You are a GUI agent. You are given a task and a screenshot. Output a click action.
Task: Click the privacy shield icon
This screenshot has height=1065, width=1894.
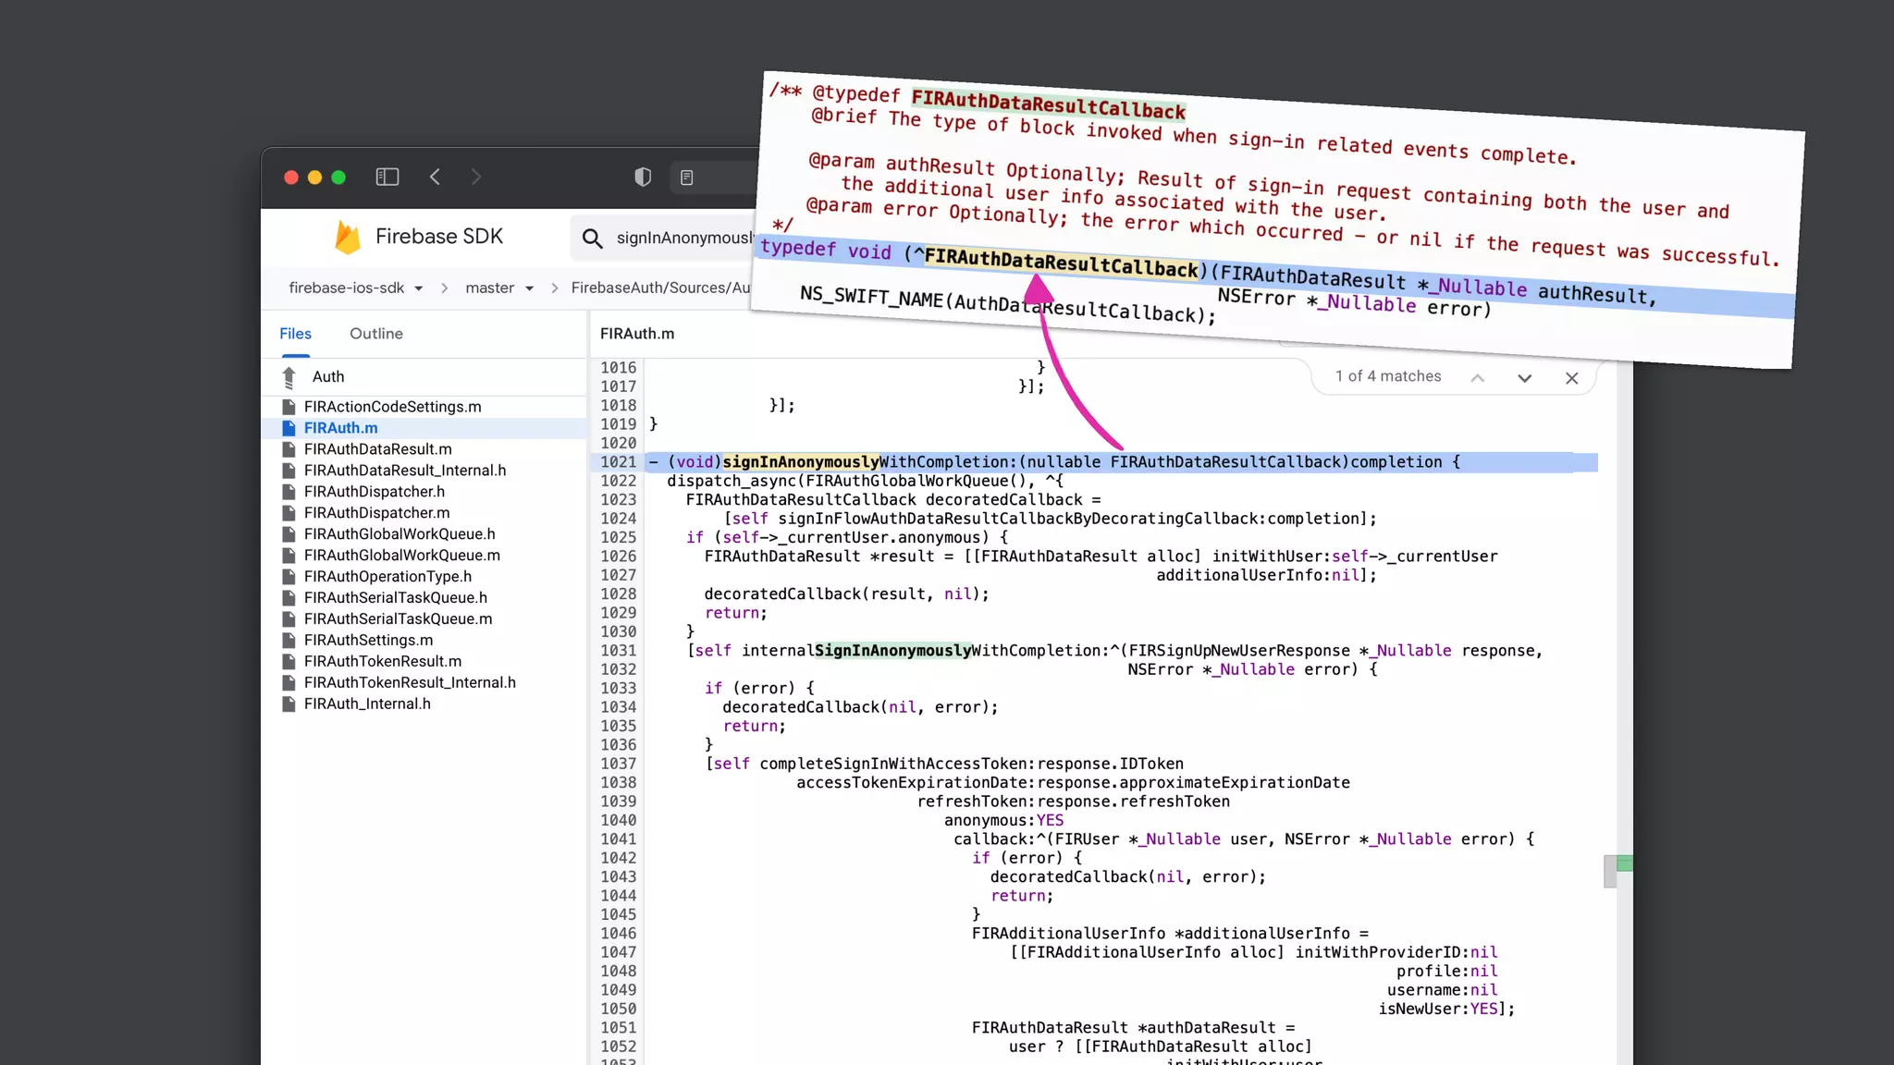click(x=643, y=177)
